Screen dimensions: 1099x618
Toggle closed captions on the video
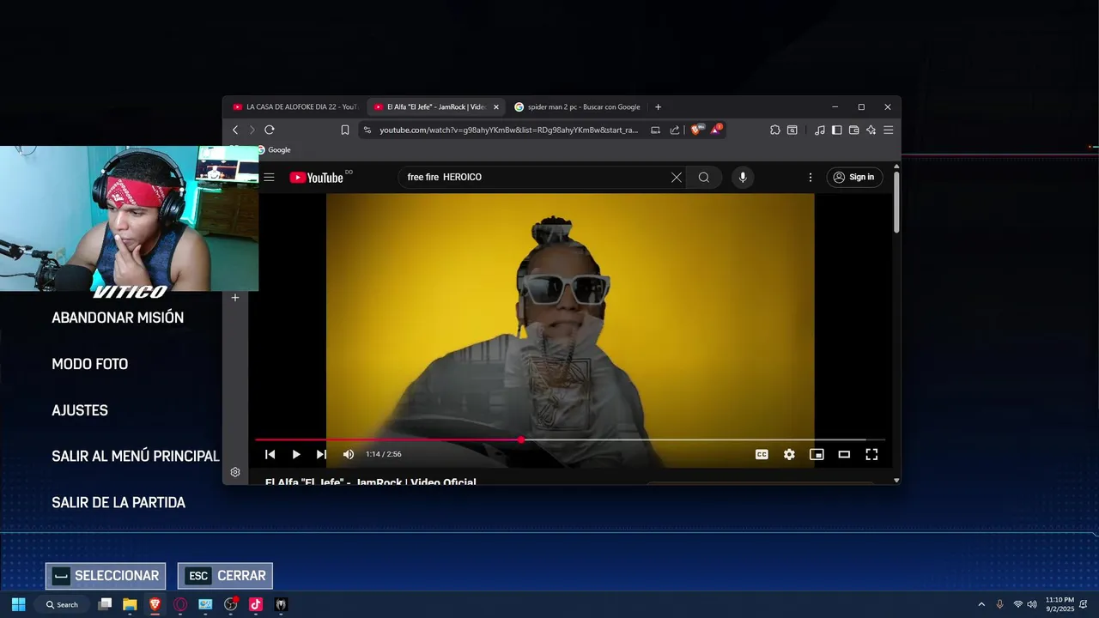click(x=762, y=454)
